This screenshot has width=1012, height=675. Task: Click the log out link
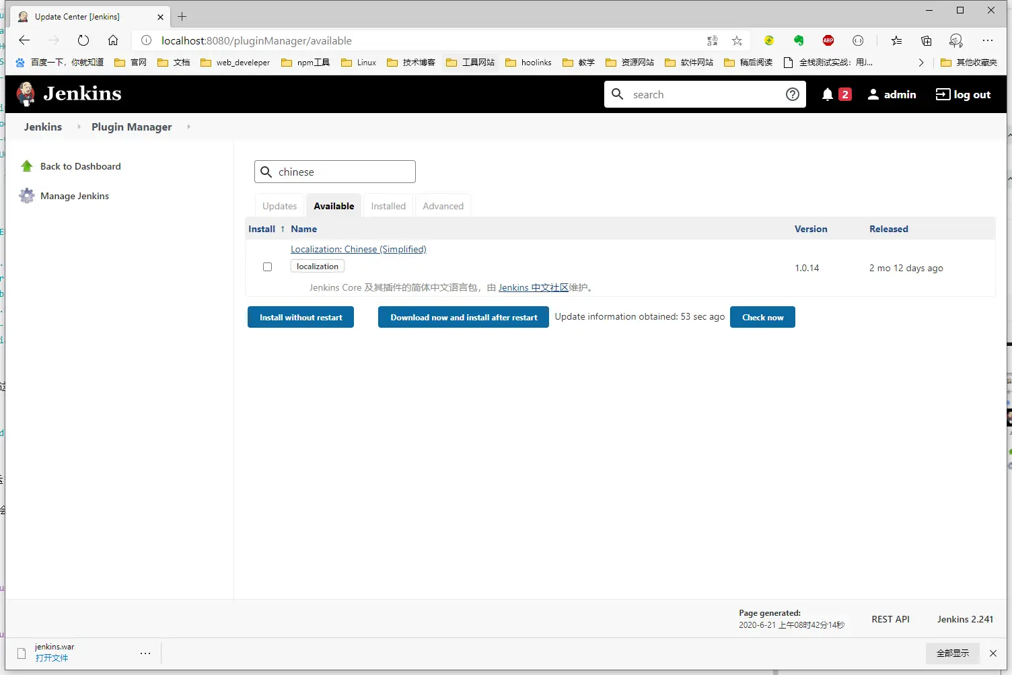(963, 94)
